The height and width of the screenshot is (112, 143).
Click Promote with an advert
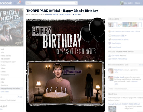(120, 39)
